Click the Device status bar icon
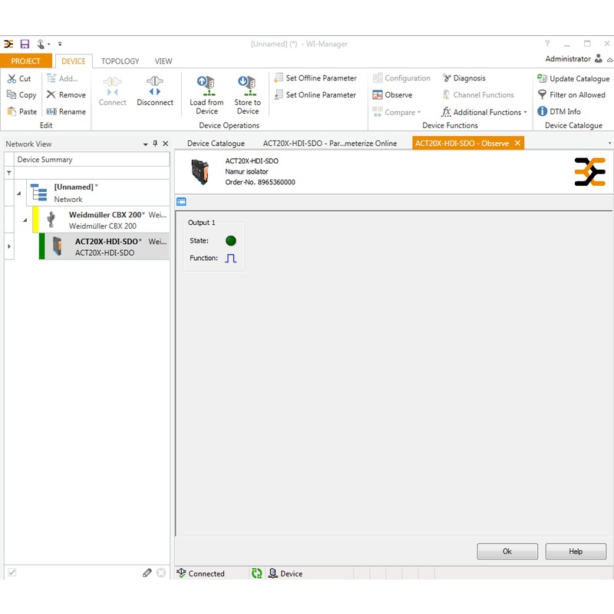Screen dimensions: 614x614 [x=273, y=573]
